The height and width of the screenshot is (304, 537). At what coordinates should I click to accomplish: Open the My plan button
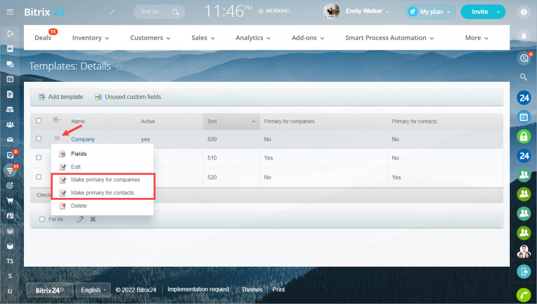point(430,12)
